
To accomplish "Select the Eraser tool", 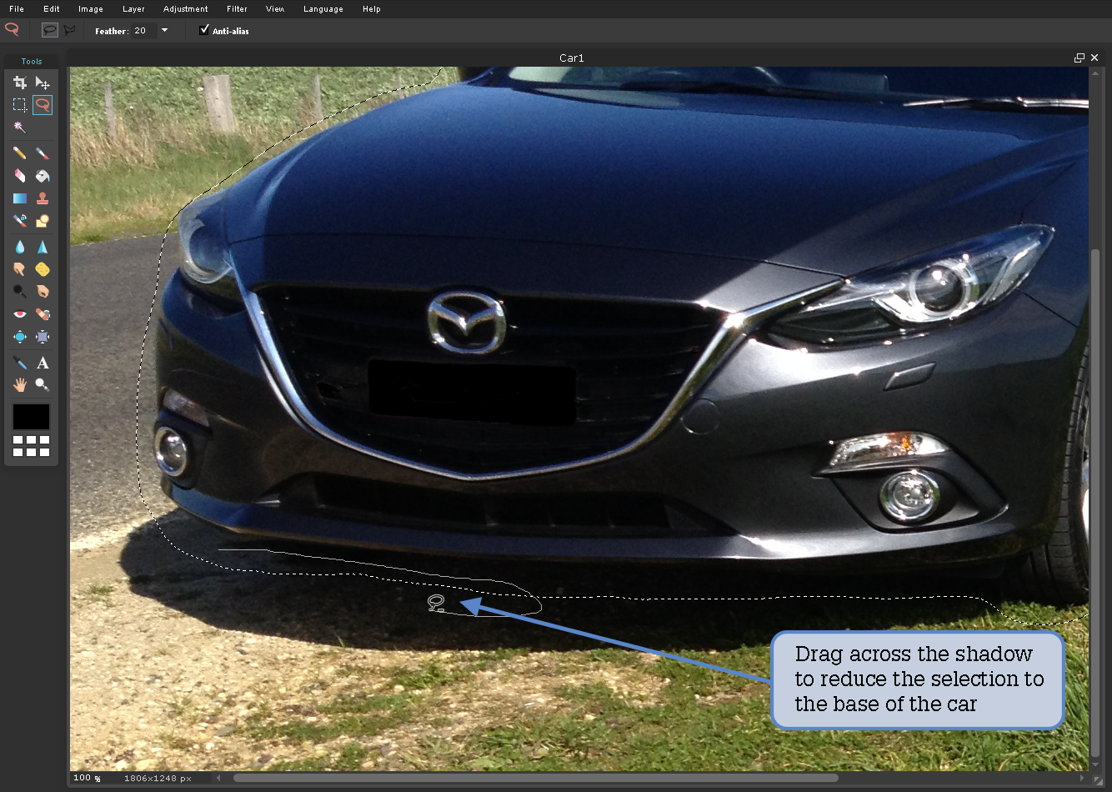I will point(20,176).
